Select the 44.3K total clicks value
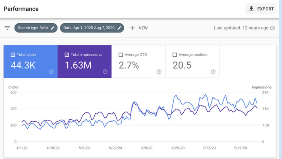The image size is (282, 159). [23, 65]
